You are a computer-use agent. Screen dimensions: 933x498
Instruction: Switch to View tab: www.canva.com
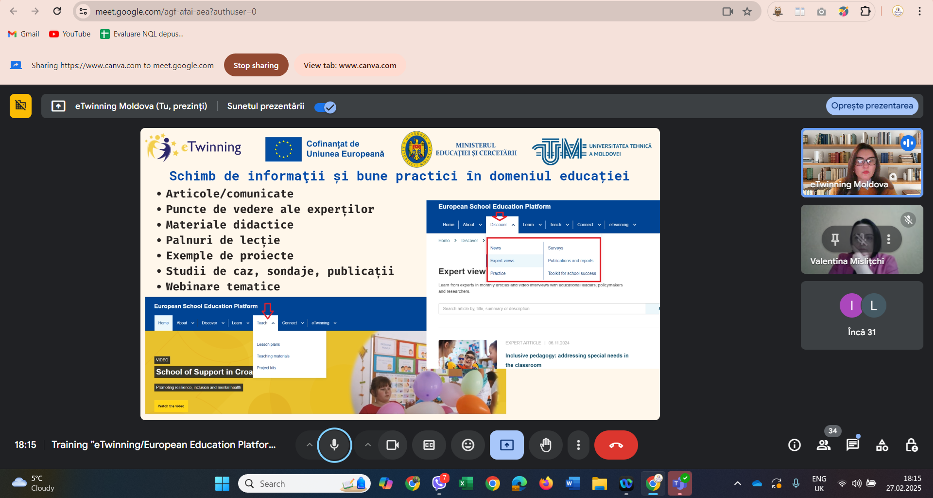(350, 65)
